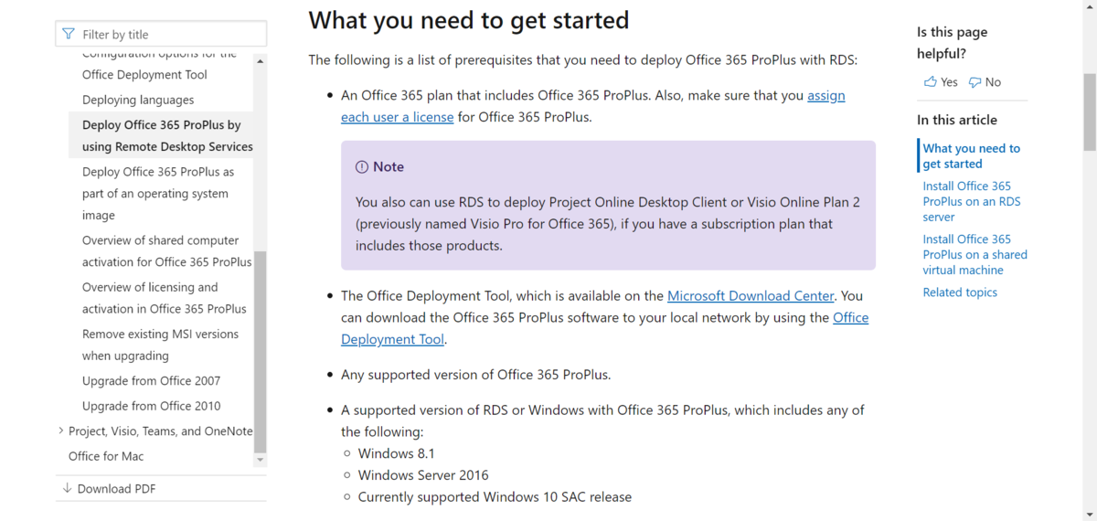Open Overview of shared computer activation topic
The width and height of the screenshot is (1097, 521).
tap(166, 251)
